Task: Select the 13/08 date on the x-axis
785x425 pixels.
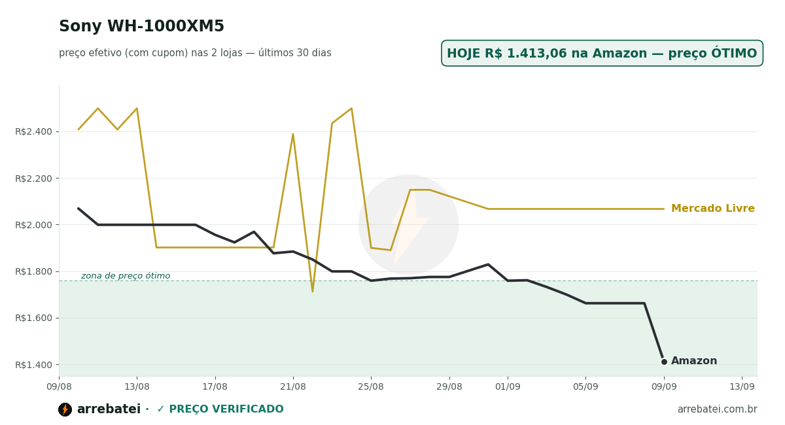Action: [137, 386]
